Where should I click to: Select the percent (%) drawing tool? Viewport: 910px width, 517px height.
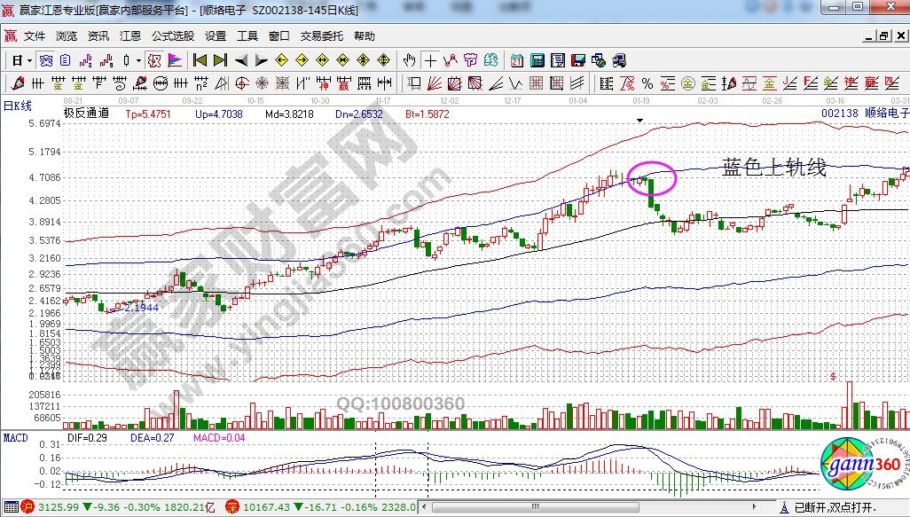point(647,83)
